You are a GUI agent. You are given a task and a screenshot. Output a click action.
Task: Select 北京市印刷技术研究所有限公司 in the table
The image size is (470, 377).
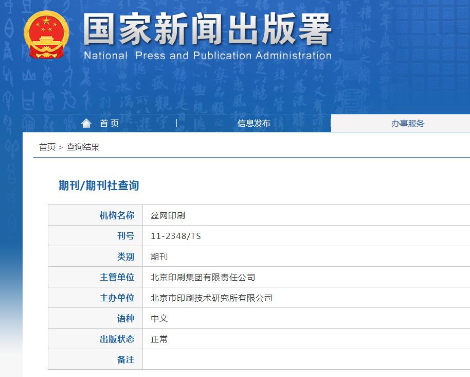(x=211, y=298)
